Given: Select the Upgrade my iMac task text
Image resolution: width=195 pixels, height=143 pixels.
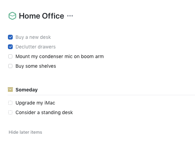Looking at the screenshot, I should tap(35, 103).
